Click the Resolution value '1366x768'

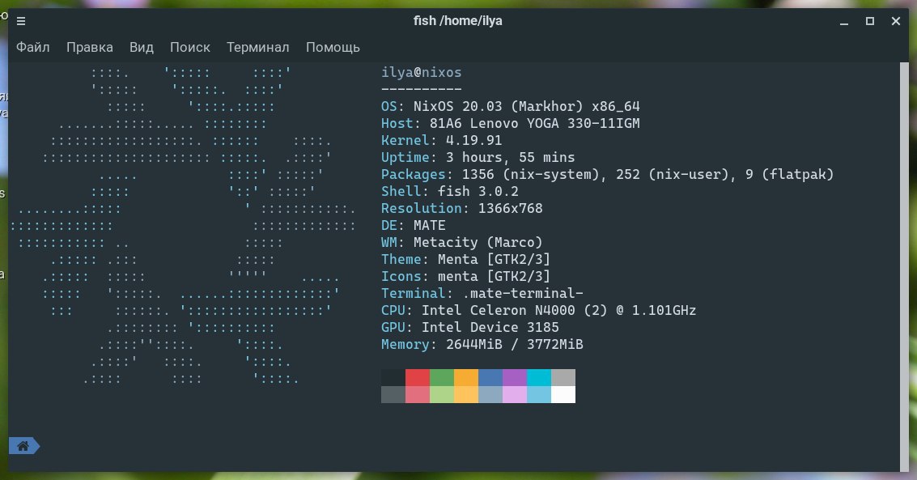(x=511, y=208)
